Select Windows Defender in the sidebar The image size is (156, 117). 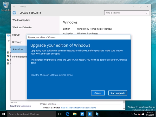point(22,28)
